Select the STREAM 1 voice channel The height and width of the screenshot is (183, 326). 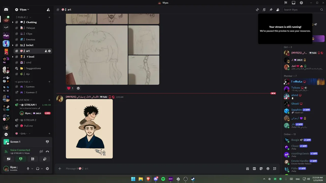click(x=30, y=105)
